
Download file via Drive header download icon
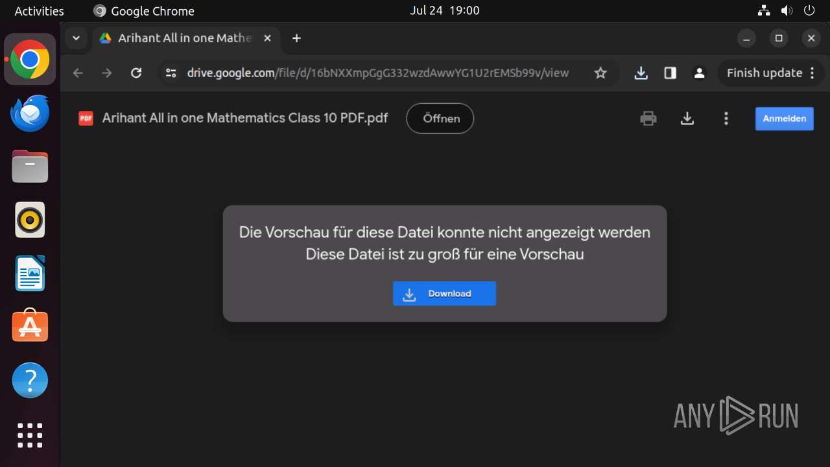tap(687, 119)
